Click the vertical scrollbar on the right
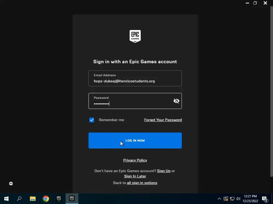273x204 pixels. tap(271, 91)
